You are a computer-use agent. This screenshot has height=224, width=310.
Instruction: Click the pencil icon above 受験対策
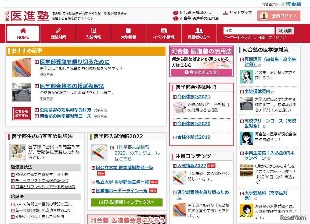point(58,30)
